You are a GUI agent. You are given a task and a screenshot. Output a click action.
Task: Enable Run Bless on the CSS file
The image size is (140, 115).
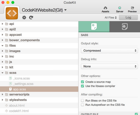82,101
